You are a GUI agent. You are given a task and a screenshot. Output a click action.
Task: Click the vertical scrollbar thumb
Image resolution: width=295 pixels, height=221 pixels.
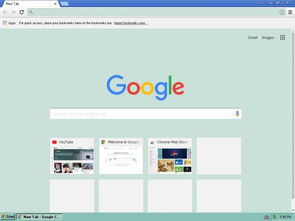[293, 116]
